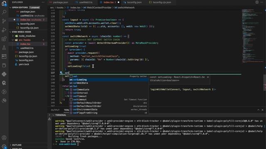Maximize the panel with the chevron up icon
Image resolution: width=266 pixels, height=149 pixels.
tap(258, 110)
